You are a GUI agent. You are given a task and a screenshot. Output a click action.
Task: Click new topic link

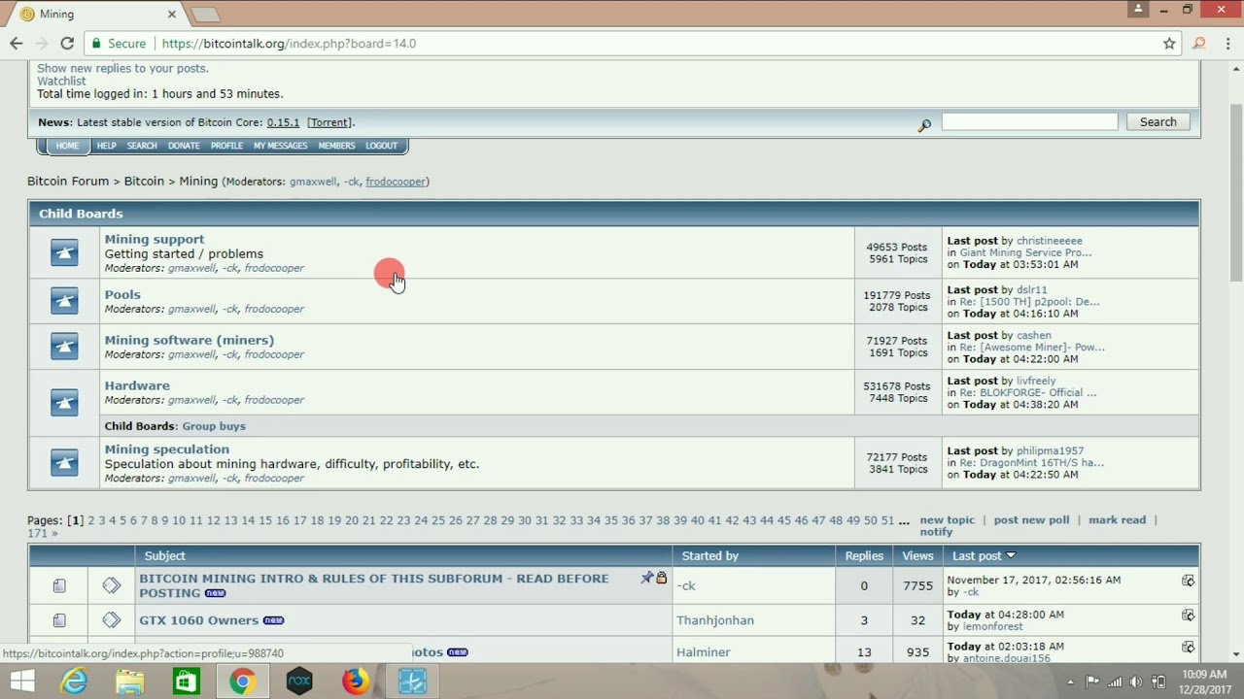pyautogui.click(x=948, y=520)
